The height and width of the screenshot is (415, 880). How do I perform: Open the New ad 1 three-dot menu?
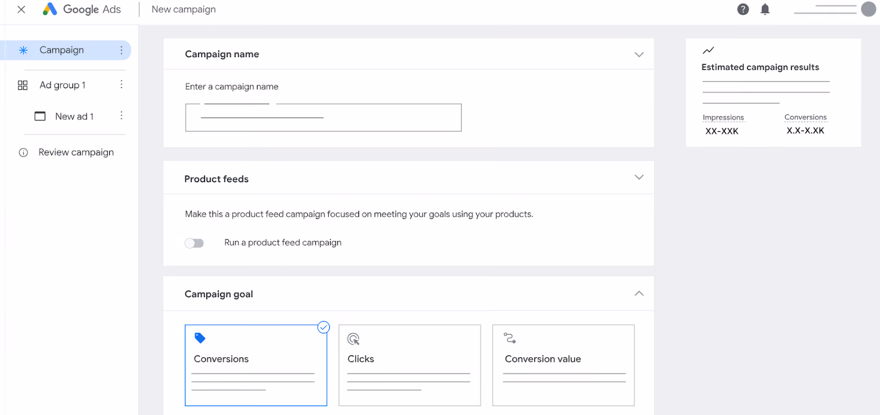click(122, 115)
